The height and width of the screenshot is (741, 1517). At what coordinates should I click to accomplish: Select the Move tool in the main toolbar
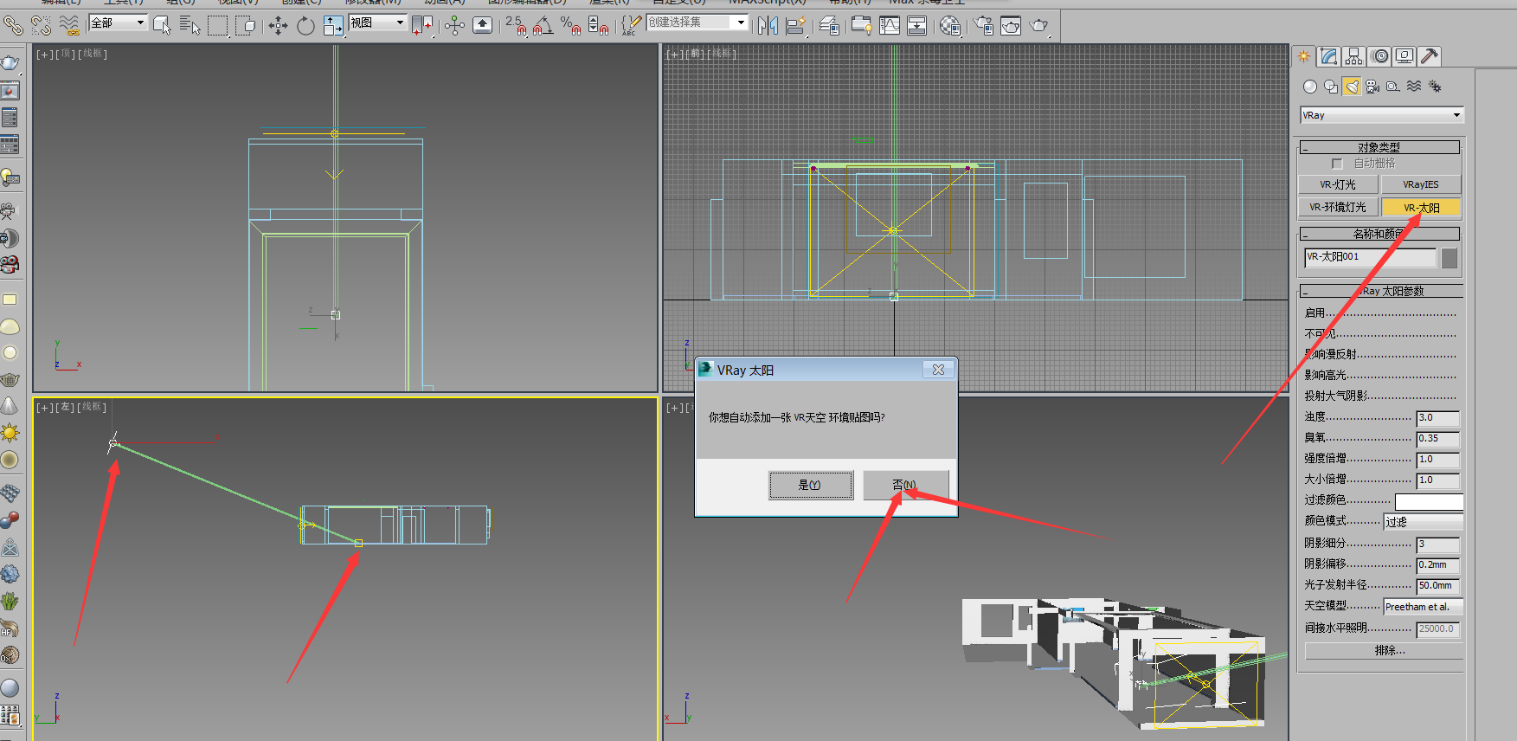pyautogui.click(x=278, y=26)
